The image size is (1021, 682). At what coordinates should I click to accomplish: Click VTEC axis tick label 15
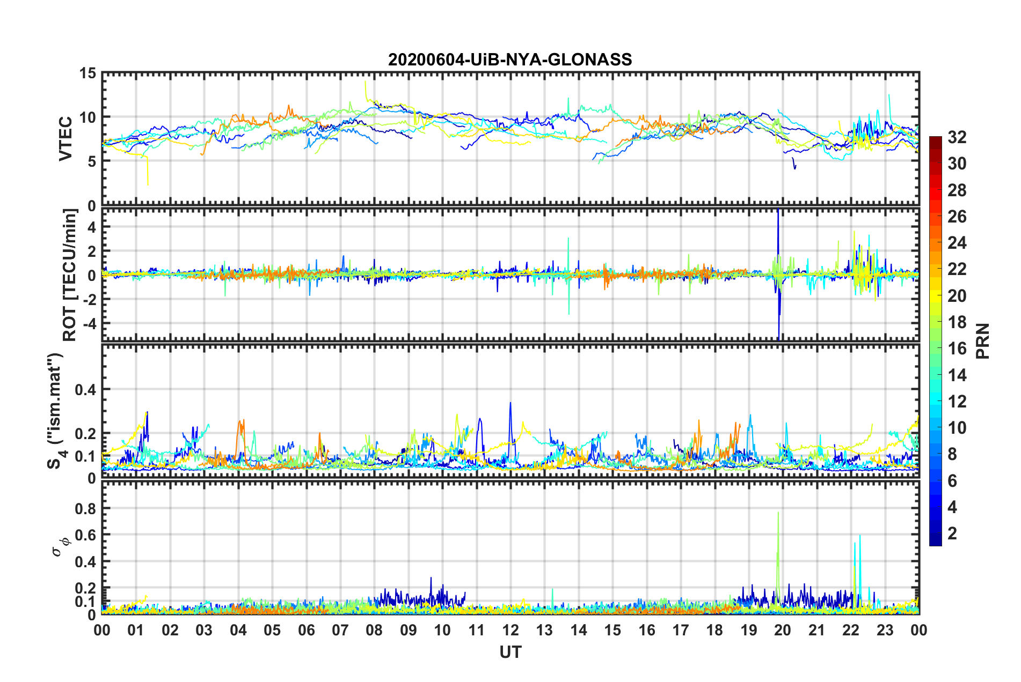(87, 73)
